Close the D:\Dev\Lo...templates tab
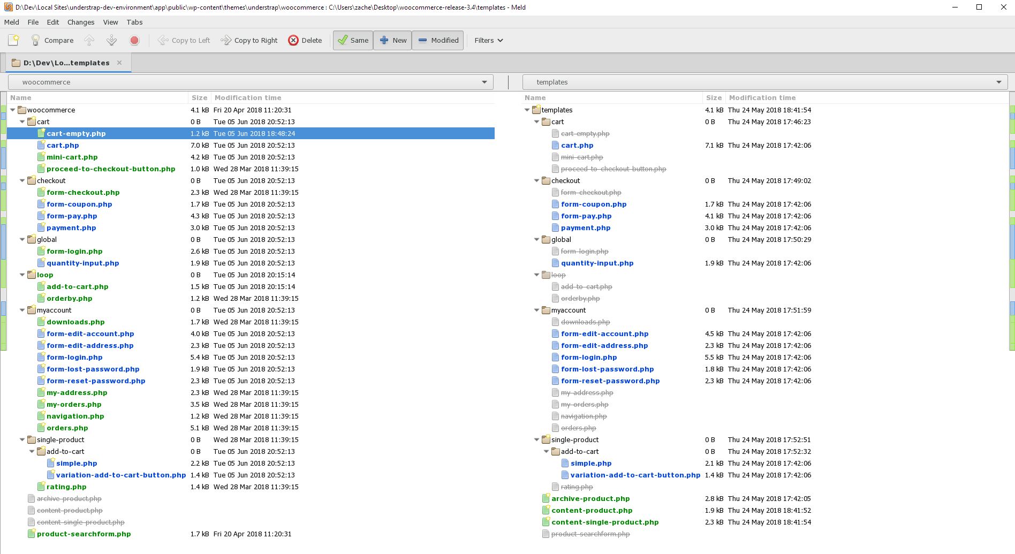1015x554 pixels. point(119,63)
